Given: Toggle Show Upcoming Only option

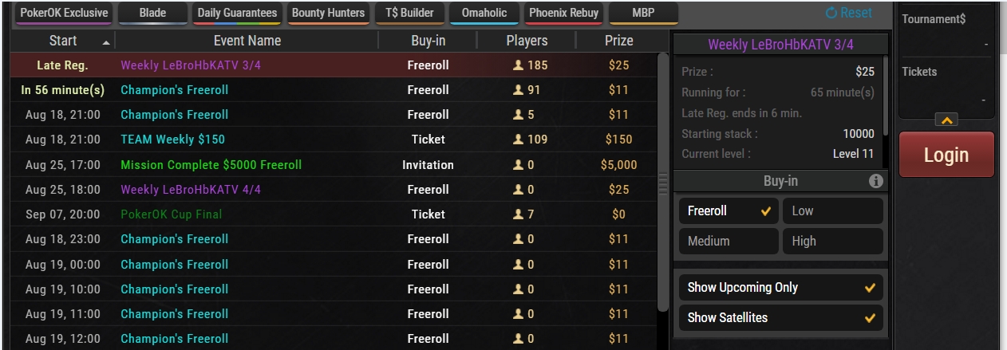Looking at the screenshot, I should click(x=781, y=288).
